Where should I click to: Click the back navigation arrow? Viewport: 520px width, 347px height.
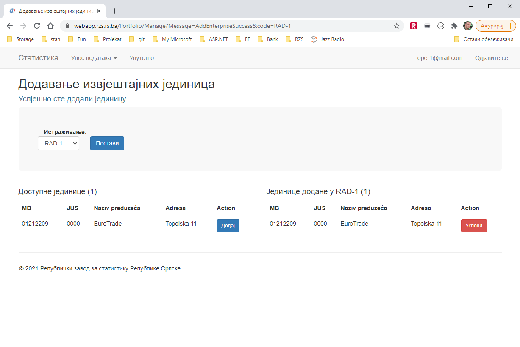(x=10, y=26)
